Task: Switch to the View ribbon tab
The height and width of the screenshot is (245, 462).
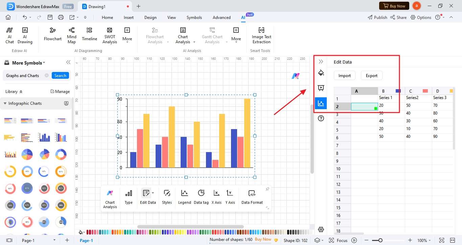Action: pos(171,18)
